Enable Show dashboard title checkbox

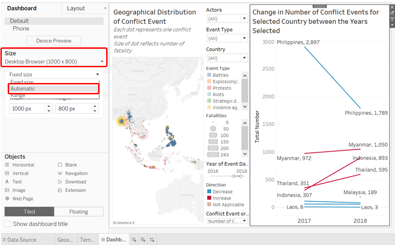click(8, 224)
